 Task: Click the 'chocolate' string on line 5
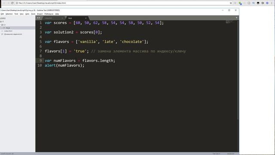point(132,42)
